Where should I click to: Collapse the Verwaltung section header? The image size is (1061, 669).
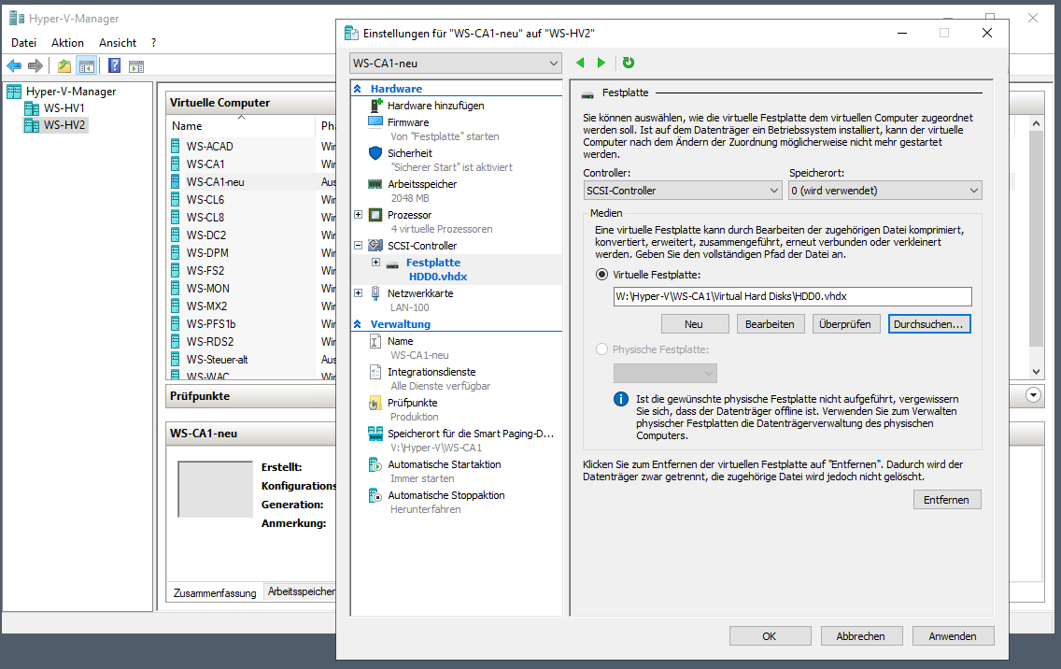click(x=358, y=324)
